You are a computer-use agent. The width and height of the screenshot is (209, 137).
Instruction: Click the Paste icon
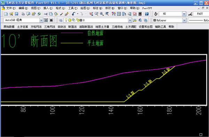coord(56,14)
